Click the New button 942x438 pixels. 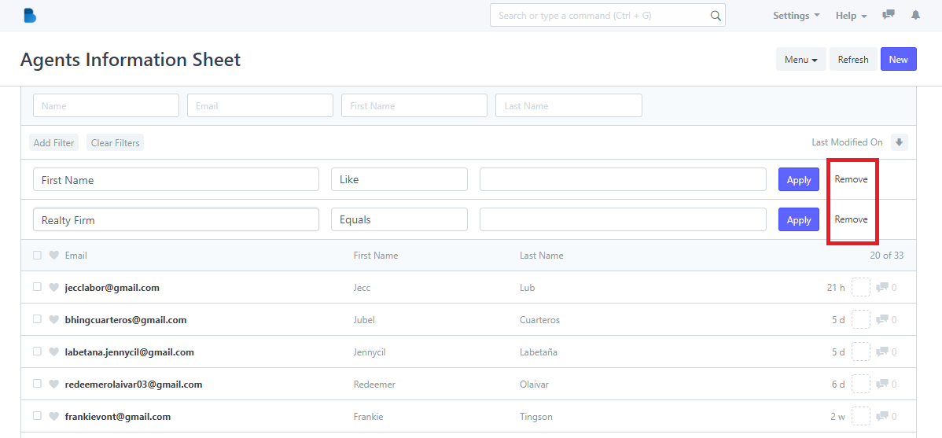point(898,60)
